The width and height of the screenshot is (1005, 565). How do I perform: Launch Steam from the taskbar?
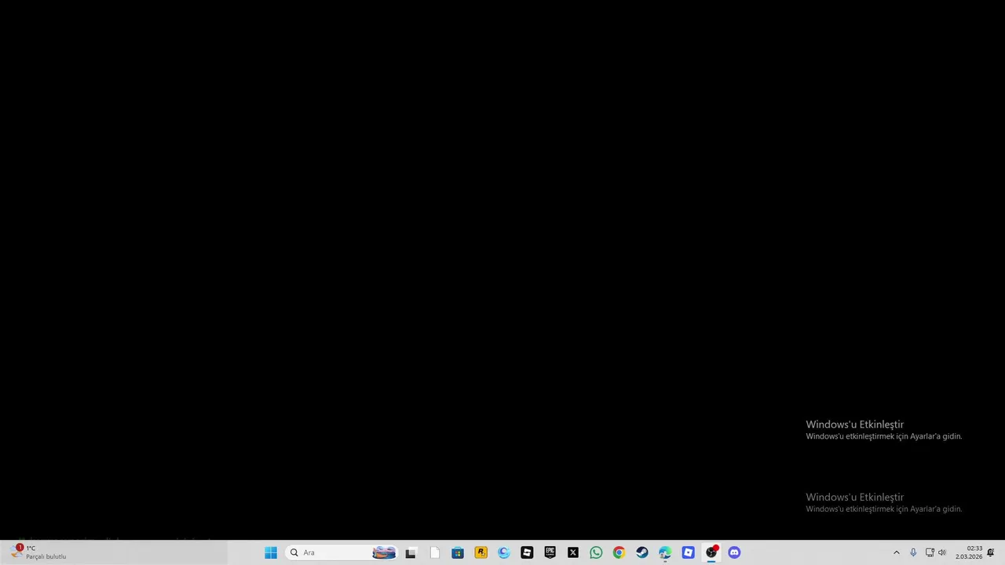coord(642,552)
